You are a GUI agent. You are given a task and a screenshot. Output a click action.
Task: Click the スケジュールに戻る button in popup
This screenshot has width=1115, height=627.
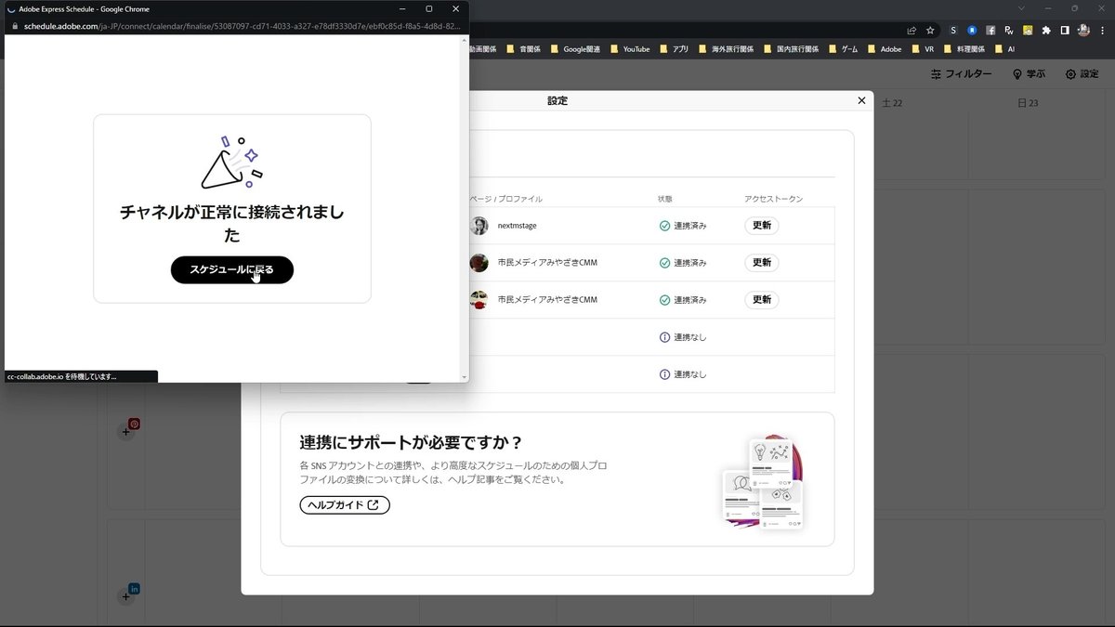[x=232, y=269]
